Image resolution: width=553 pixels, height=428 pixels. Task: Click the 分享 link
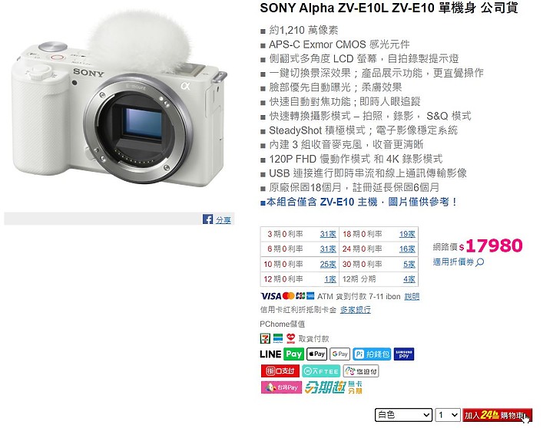click(x=224, y=220)
